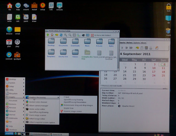Open the Documents folder

pyautogui.click(x=63, y=42)
